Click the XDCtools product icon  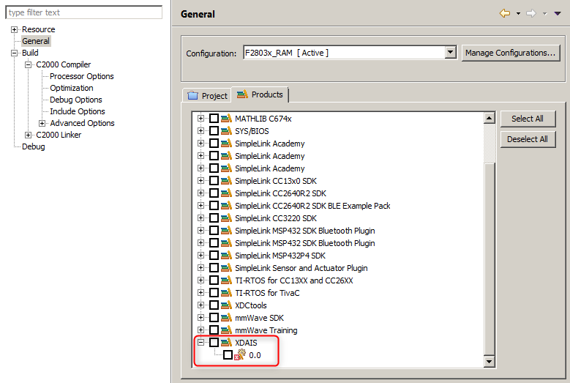[x=226, y=305]
